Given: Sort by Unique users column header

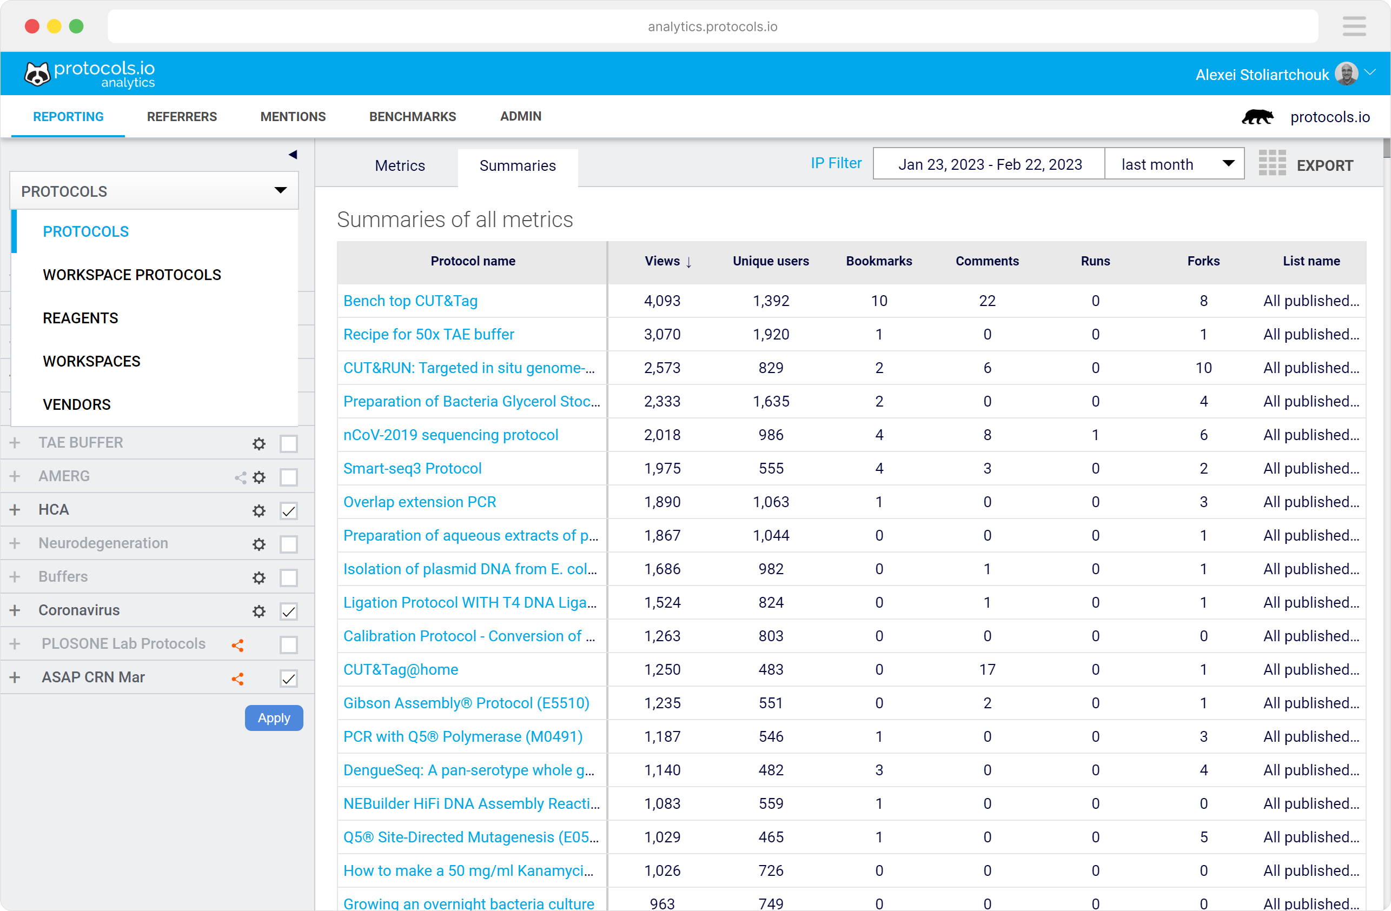Looking at the screenshot, I should [x=771, y=261].
